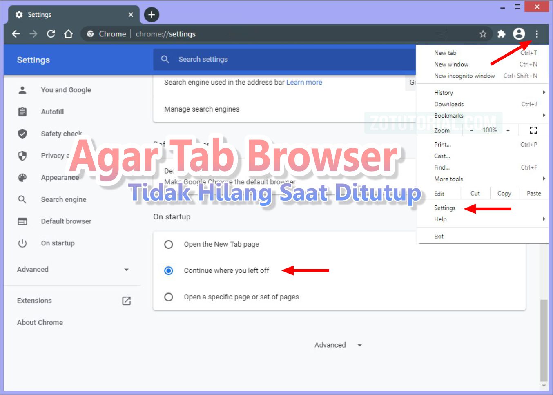
Task: Click the profile avatar icon
Action: pyautogui.click(x=519, y=34)
